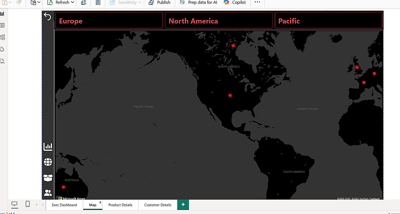The image size is (400, 214).
Task: Select the North America slicer tile
Action: (219, 20)
